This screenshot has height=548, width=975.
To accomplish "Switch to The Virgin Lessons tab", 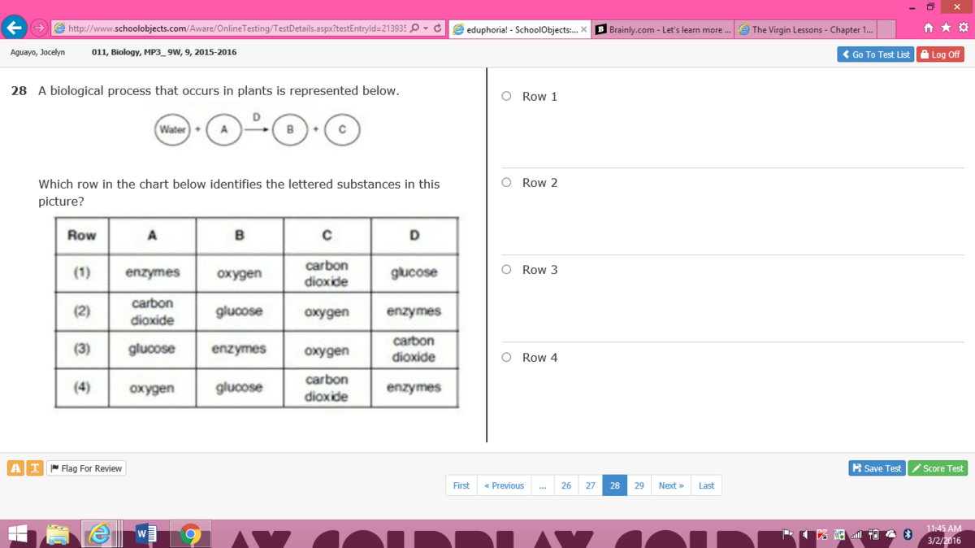I will tap(805, 29).
